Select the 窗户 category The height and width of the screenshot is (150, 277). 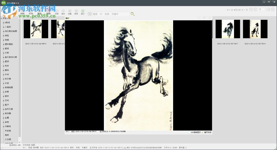7,105
